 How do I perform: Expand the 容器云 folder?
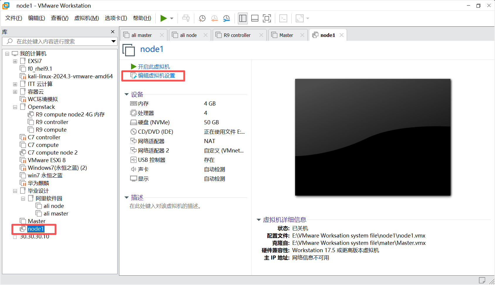[x=15, y=92]
